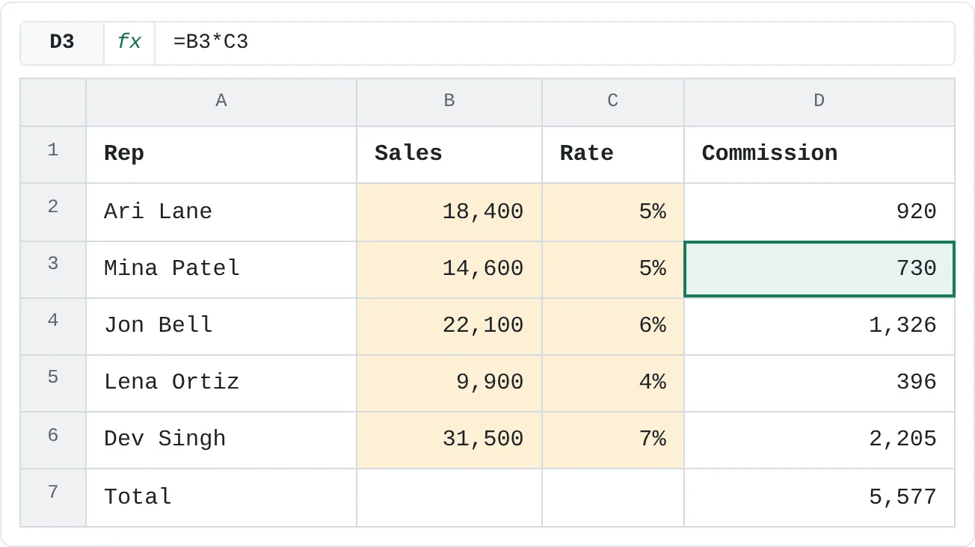Select the sales cell "18,400"

click(449, 212)
